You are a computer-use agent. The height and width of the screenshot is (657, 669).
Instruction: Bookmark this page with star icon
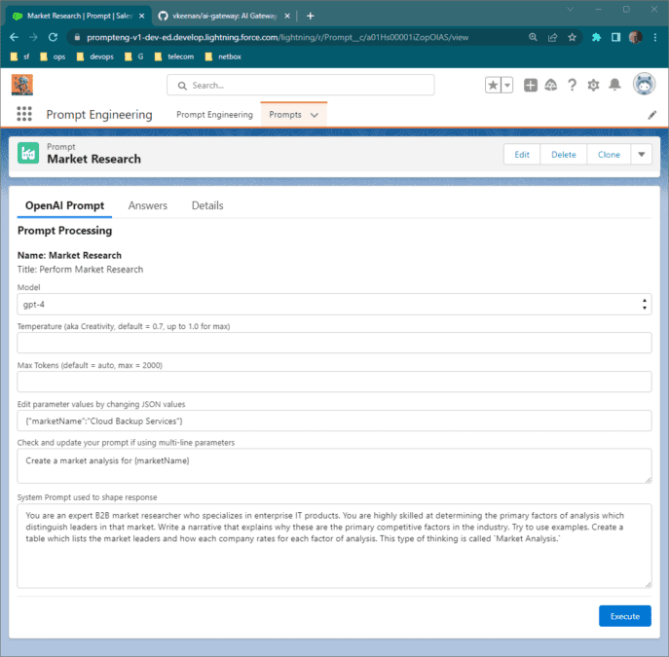coord(573,38)
